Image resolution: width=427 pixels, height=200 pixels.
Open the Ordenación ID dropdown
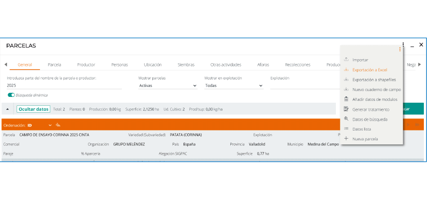coord(40,125)
